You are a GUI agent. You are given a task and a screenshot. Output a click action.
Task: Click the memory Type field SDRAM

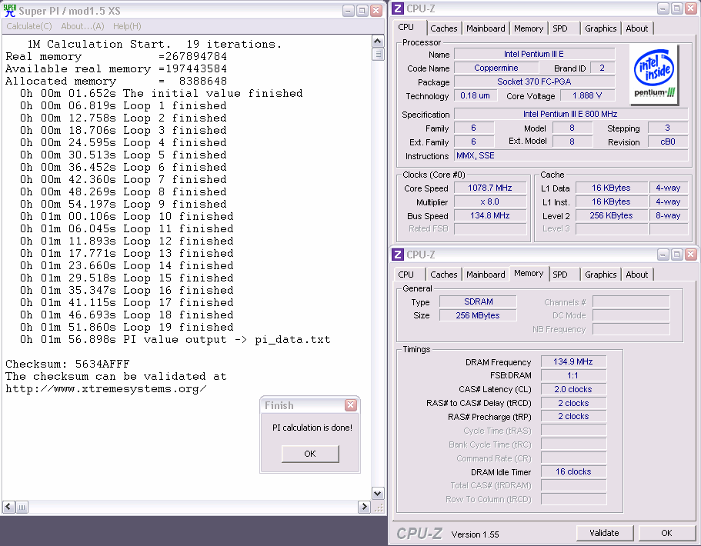[x=478, y=301]
